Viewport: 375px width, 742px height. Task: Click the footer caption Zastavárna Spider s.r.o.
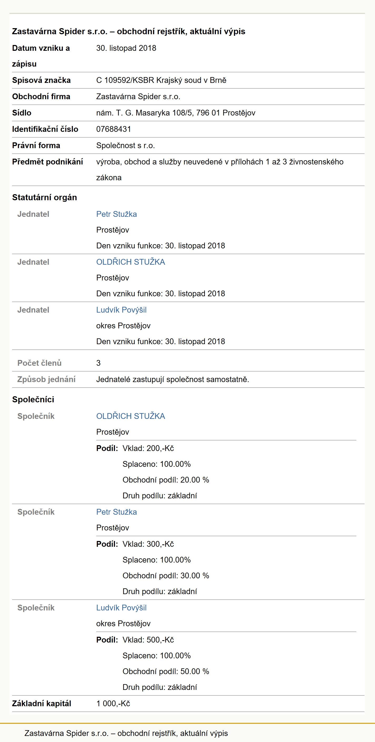[126, 733]
